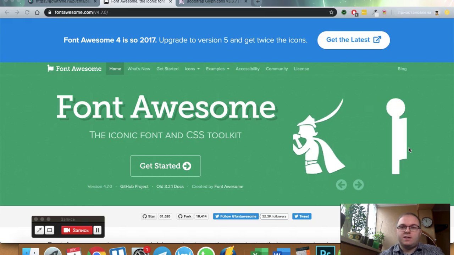Start recording with red Запись button
This screenshot has width=454, height=255.
77,230
